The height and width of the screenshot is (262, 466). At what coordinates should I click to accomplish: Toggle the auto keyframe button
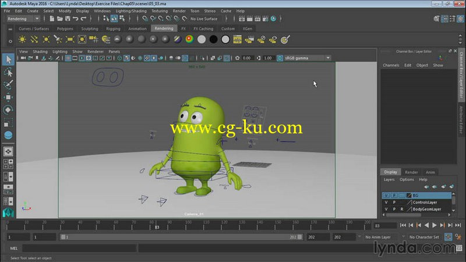pos(448,237)
